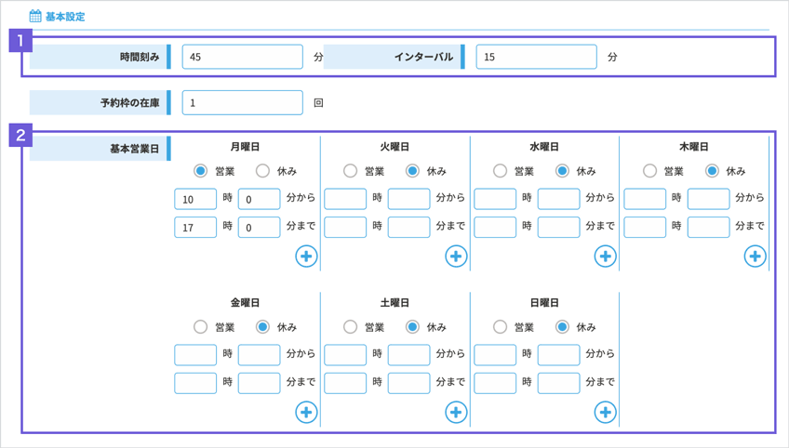The height and width of the screenshot is (448, 789).
Task: Click 日曜日 end hour field
Action: [x=495, y=383]
